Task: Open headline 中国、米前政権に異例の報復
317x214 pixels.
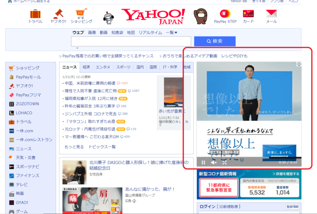Action: coord(90,83)
